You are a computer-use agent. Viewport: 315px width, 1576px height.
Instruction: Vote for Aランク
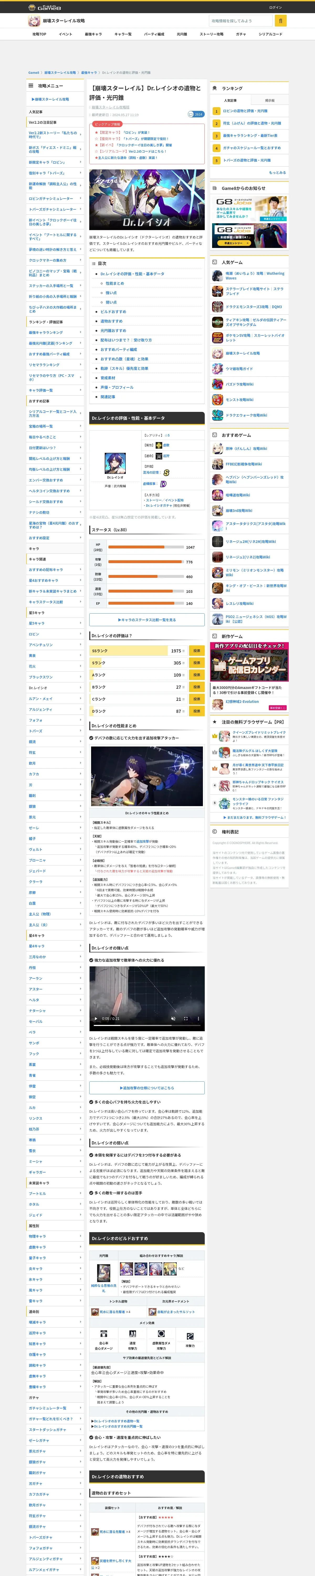point(196,675)
